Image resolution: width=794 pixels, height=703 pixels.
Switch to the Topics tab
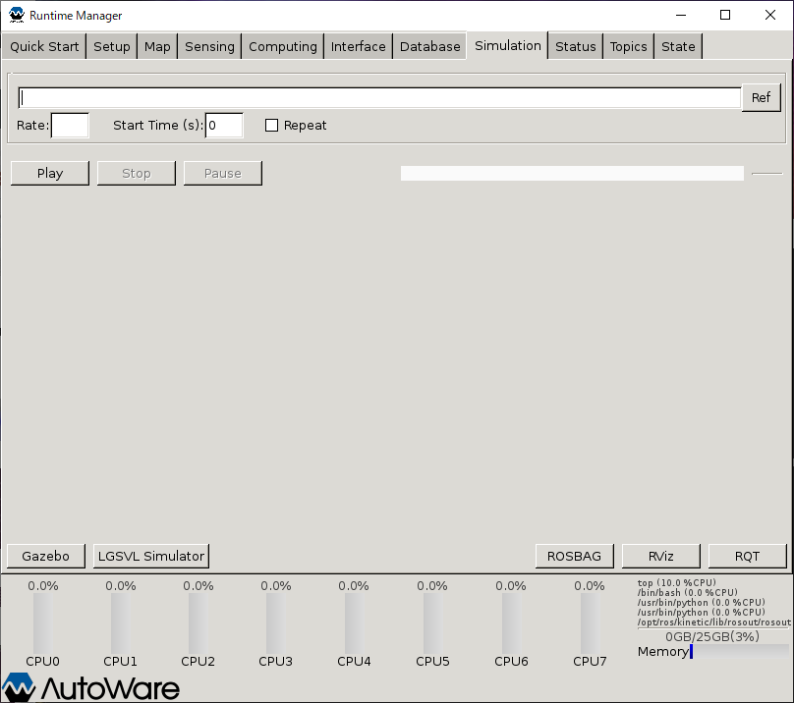(x=628, y=46)
